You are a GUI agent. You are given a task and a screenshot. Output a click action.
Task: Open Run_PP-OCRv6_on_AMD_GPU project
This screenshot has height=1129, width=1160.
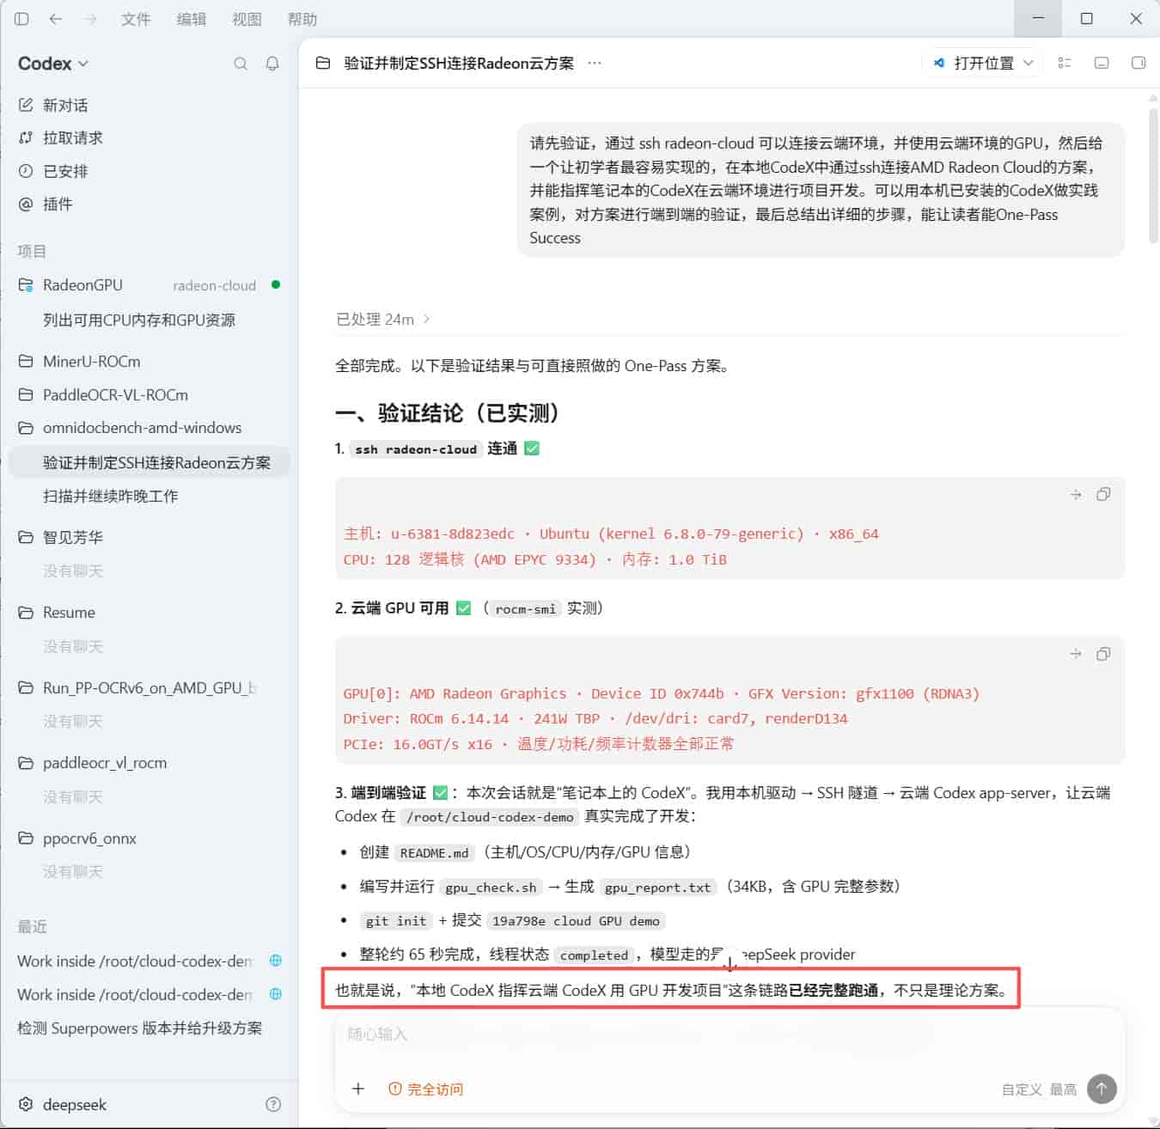[x=150, y=688]
